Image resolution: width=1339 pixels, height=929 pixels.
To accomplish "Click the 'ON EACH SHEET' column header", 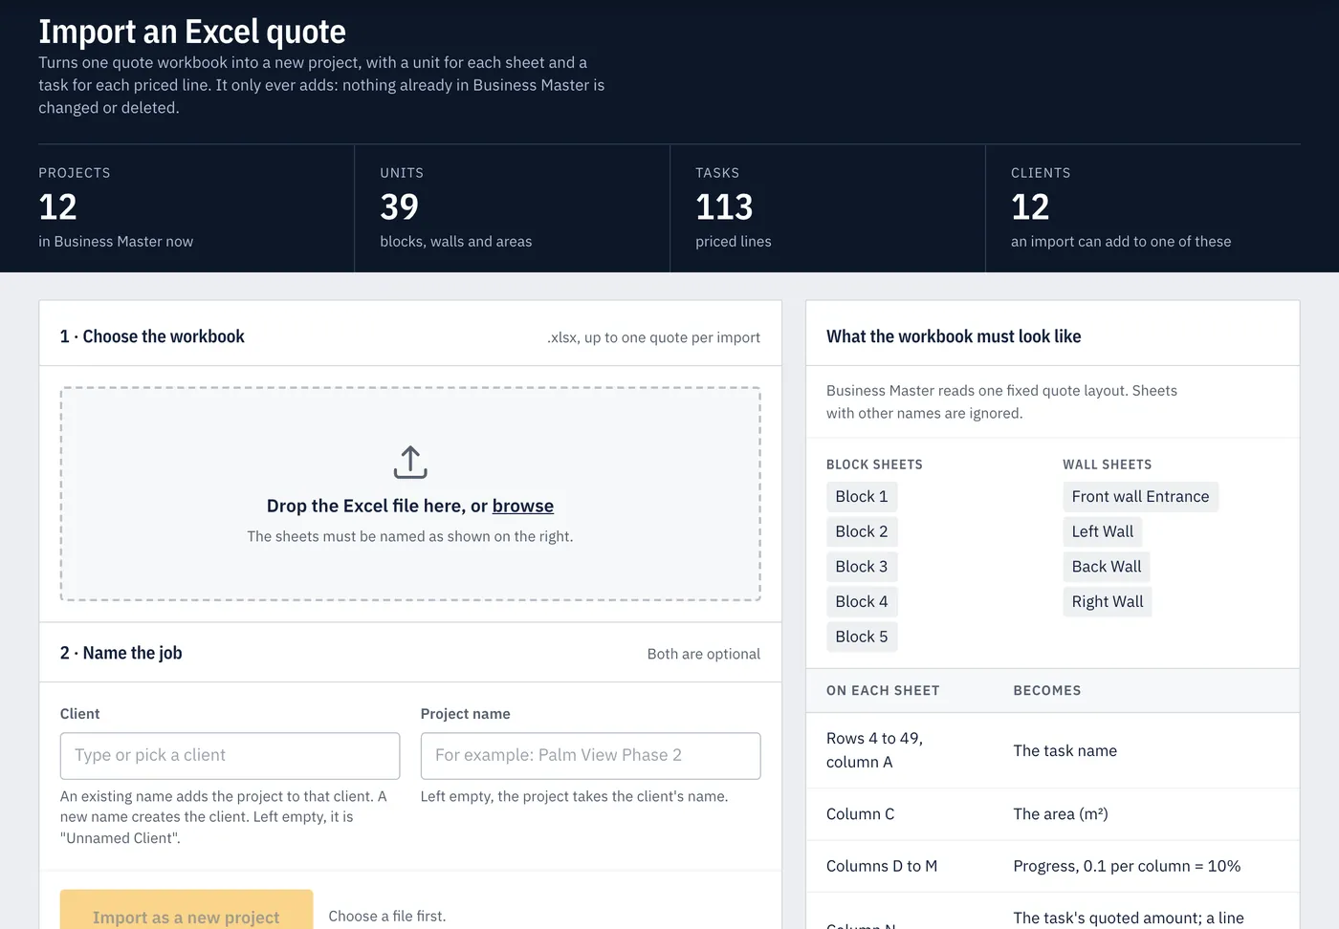I will pos(883,690).
